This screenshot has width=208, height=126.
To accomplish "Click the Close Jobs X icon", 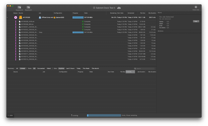I will tap(196, 7).
